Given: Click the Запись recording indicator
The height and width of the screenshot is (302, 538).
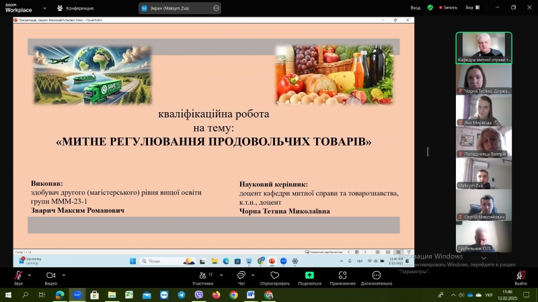Looking at the screenshot, I should (448, 7).
